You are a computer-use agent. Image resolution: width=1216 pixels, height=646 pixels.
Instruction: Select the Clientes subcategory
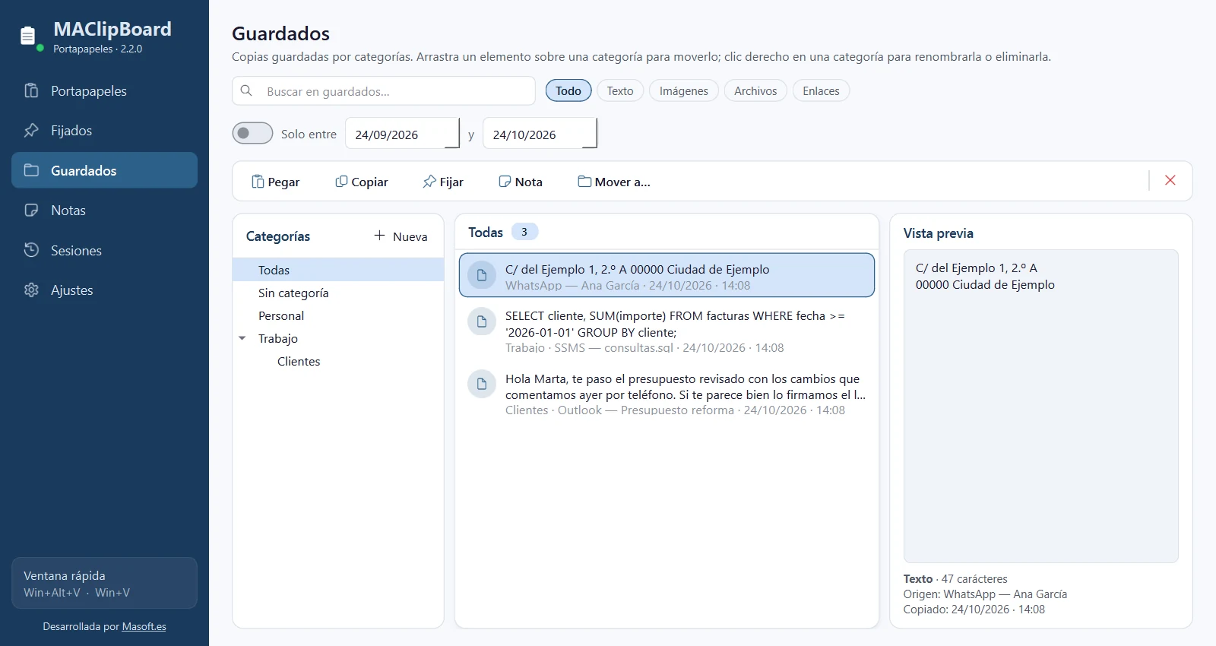point(338,361)
